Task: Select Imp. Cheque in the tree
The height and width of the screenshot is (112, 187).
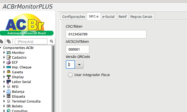Action: pyautogui.click(x=22, y=67)
